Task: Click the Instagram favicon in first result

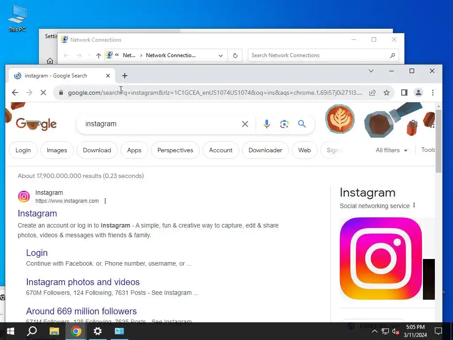Action: coord(24,197)
